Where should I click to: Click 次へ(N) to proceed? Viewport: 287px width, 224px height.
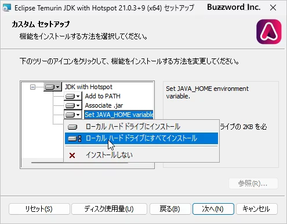[213, 209]
